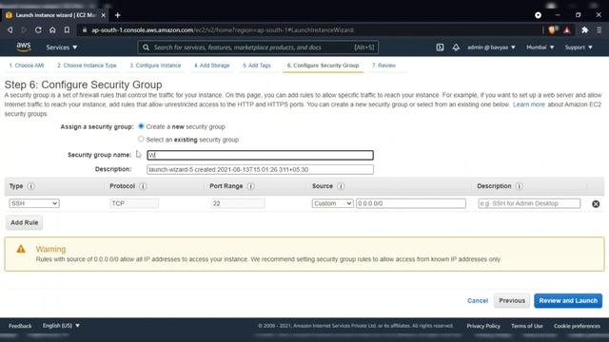Open the Mumbai region dropdown
Image resolution: width=609 pixels, height=342 pixels.
[540, 47]
